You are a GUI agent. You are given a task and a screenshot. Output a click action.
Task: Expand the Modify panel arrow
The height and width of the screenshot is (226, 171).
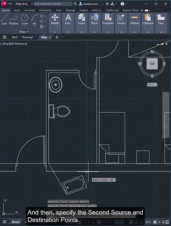click(x=55, y=32)
